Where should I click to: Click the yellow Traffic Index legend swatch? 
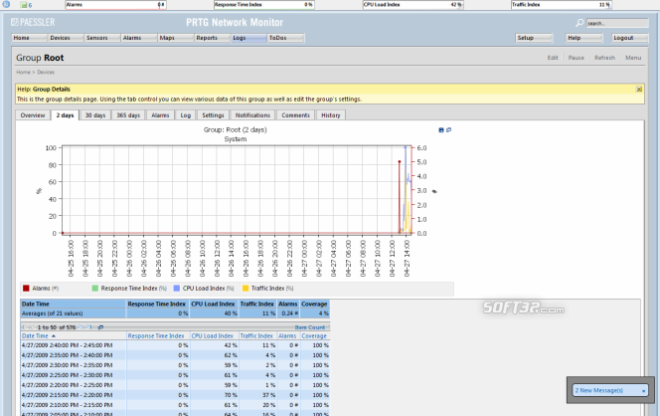(246, 289)
